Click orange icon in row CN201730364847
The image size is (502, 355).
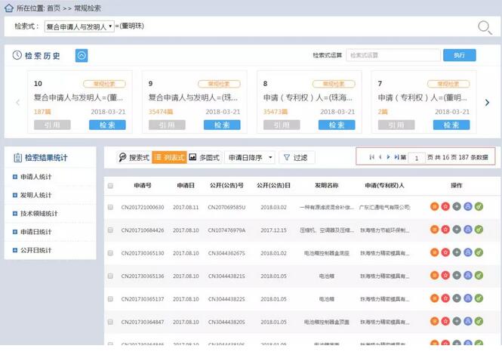435,321
